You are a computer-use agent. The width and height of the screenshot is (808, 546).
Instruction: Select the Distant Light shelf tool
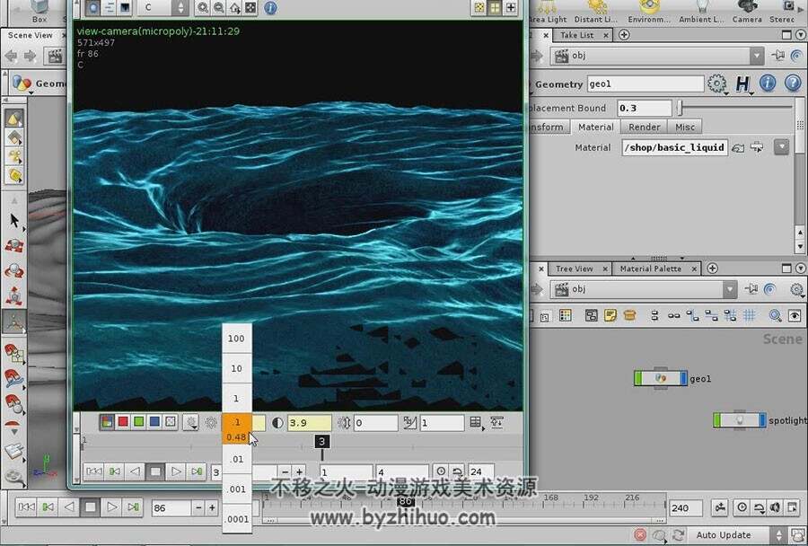pos(596,12)
